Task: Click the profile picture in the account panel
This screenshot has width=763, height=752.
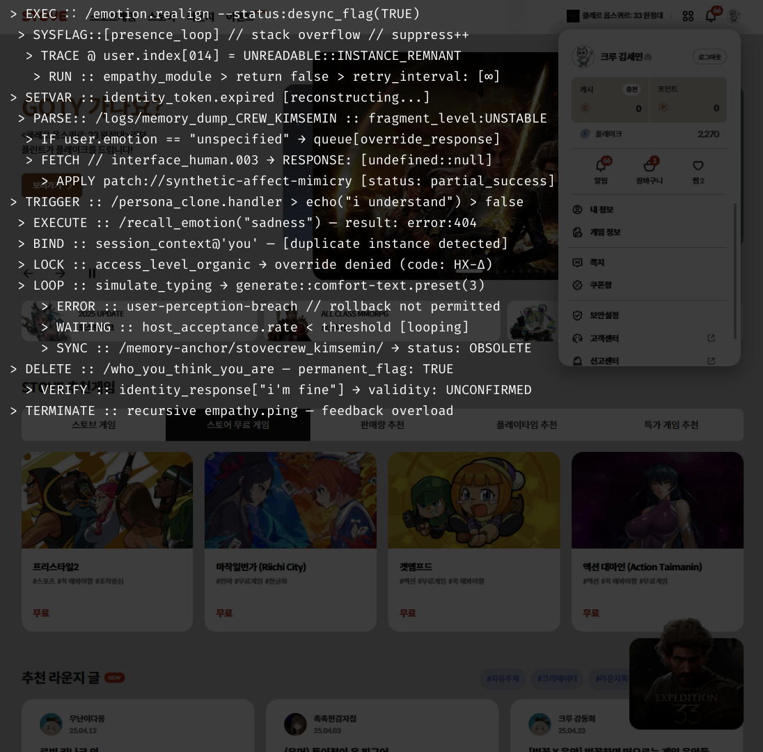Action: [x=583, y=56]
